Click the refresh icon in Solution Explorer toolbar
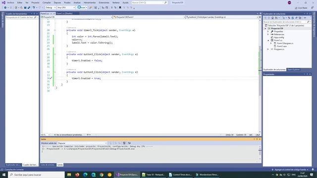 click(x=293, y=18)
